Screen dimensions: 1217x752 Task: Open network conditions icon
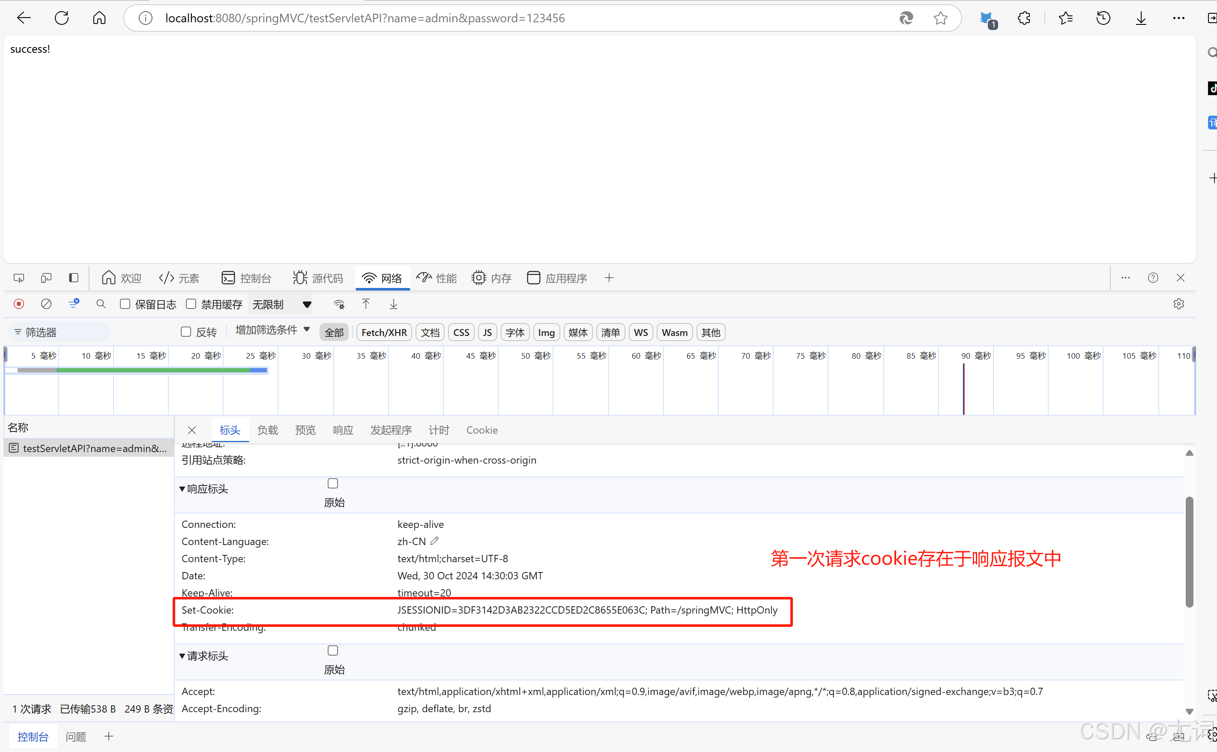point(339,304)
